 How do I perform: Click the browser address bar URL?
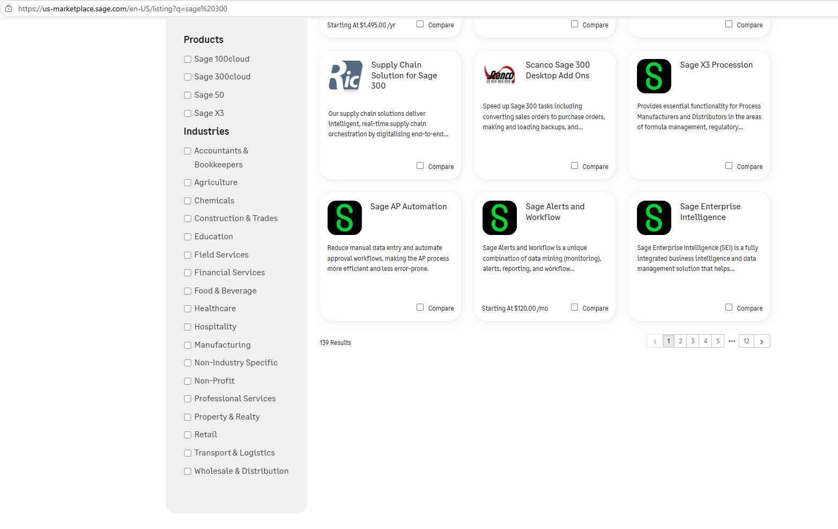(x=123, y=9)
